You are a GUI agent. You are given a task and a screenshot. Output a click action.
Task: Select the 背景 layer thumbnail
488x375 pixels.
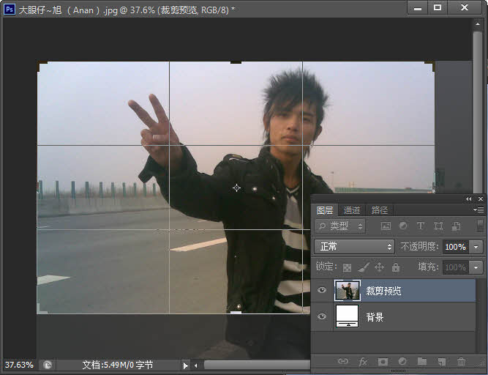coord(346,317)
